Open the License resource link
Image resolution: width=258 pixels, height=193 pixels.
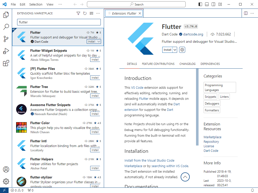(x=209, y=146)
